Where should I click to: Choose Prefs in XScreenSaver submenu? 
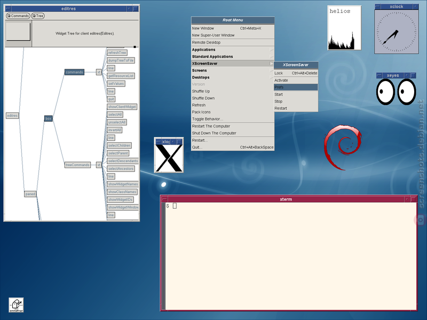pyautogui.click(x=296, y=87)
